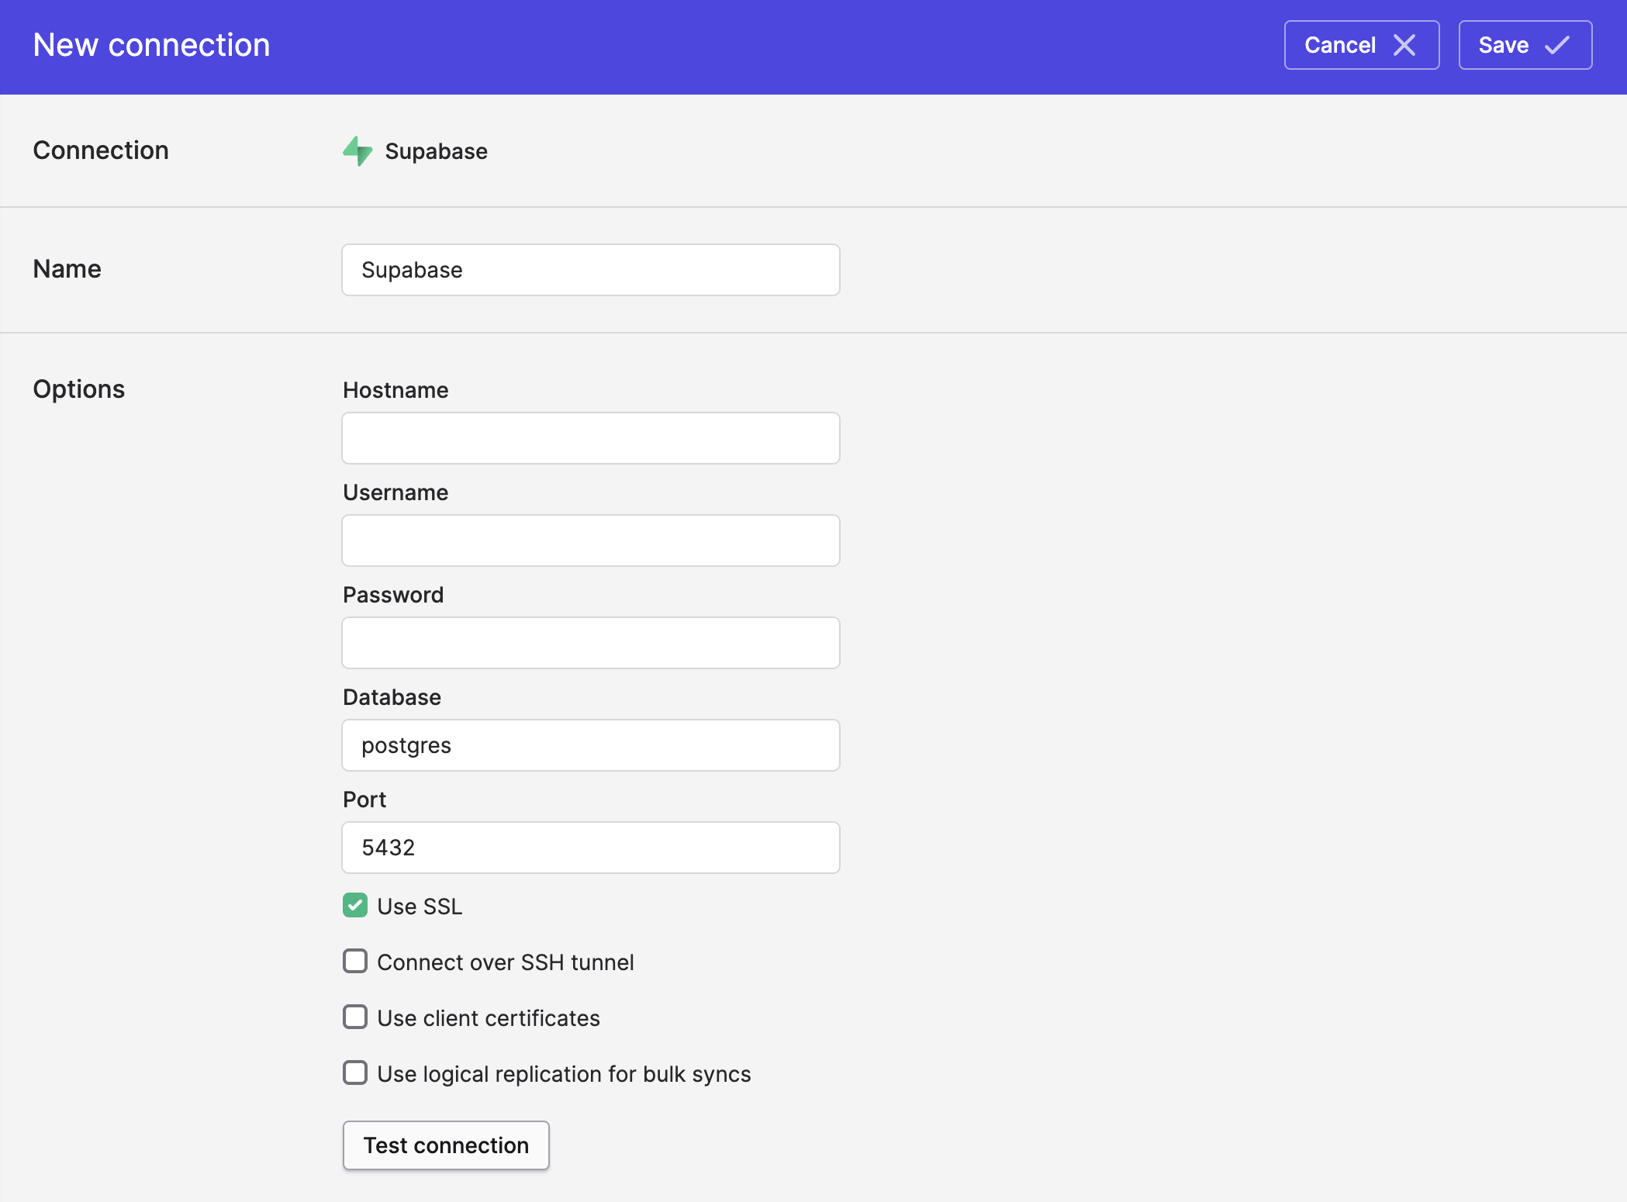
Task: Click the Cancel button
Action: pos(1362,45)
